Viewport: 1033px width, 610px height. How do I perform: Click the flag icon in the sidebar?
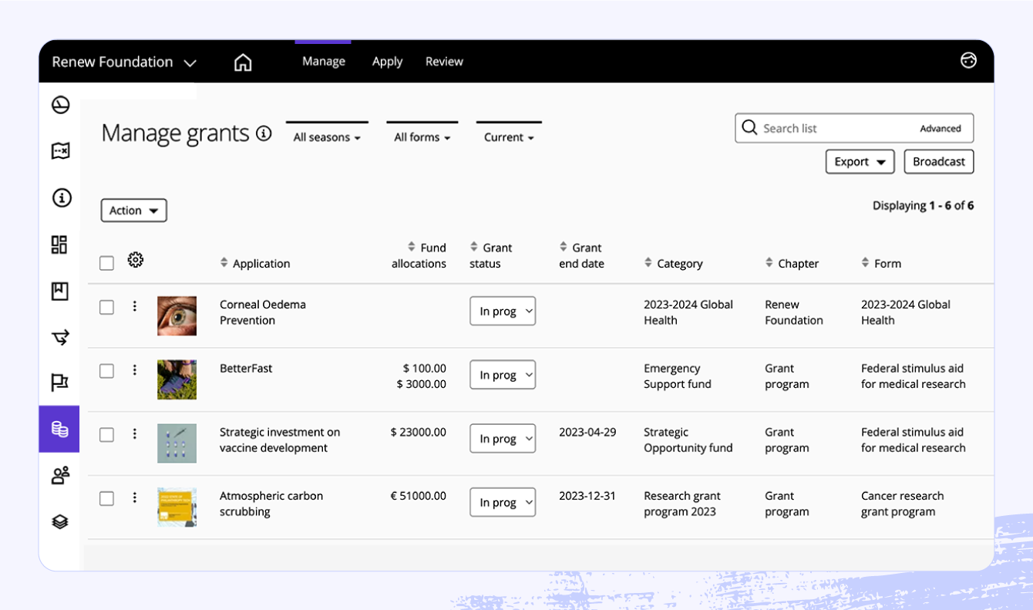pos(59,383)
